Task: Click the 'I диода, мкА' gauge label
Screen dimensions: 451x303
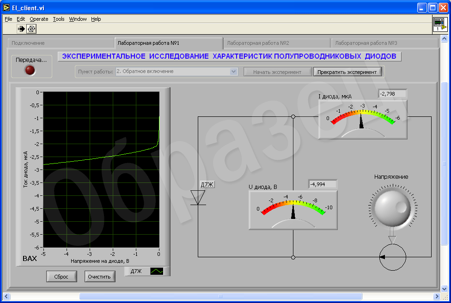Action: click(335, 97)
